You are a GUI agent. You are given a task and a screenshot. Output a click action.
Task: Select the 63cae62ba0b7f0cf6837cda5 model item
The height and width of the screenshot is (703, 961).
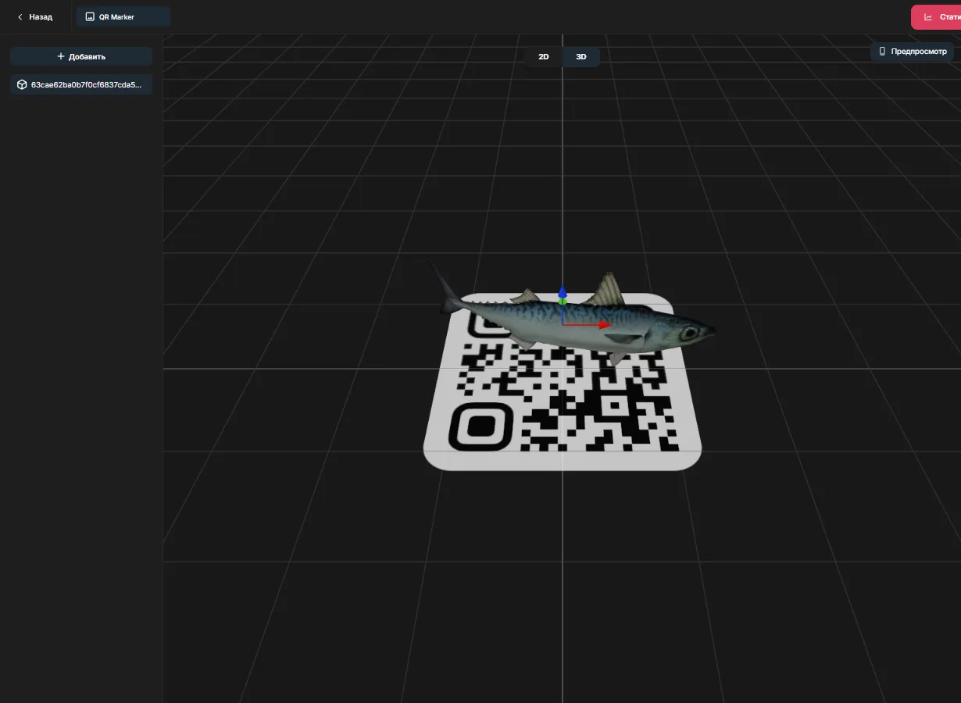pyautogui.click(x=81, y=84)
